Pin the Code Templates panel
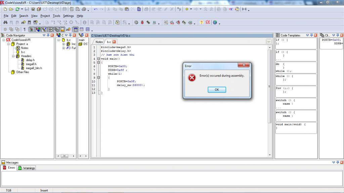Viewport: 344px width, 193px height. coord(311,35)
